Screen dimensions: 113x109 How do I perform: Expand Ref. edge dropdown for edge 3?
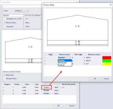(84, 64)
